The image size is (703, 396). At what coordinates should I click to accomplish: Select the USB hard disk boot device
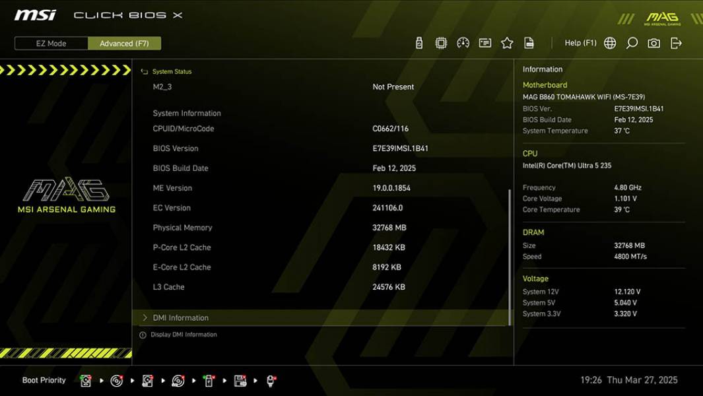(147, 381)
